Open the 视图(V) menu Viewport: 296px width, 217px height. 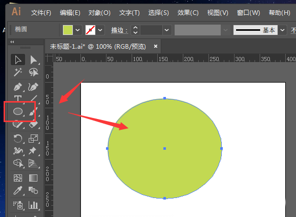[218, 13]
